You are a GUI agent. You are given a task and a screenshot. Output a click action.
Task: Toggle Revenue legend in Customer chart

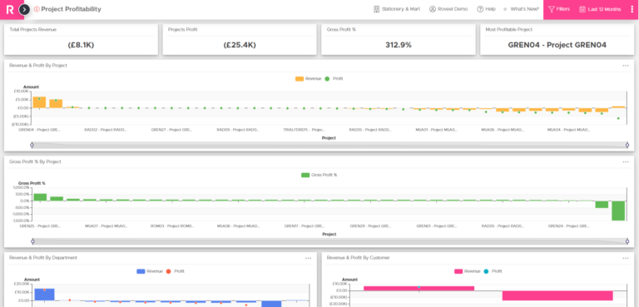[467, 271]
